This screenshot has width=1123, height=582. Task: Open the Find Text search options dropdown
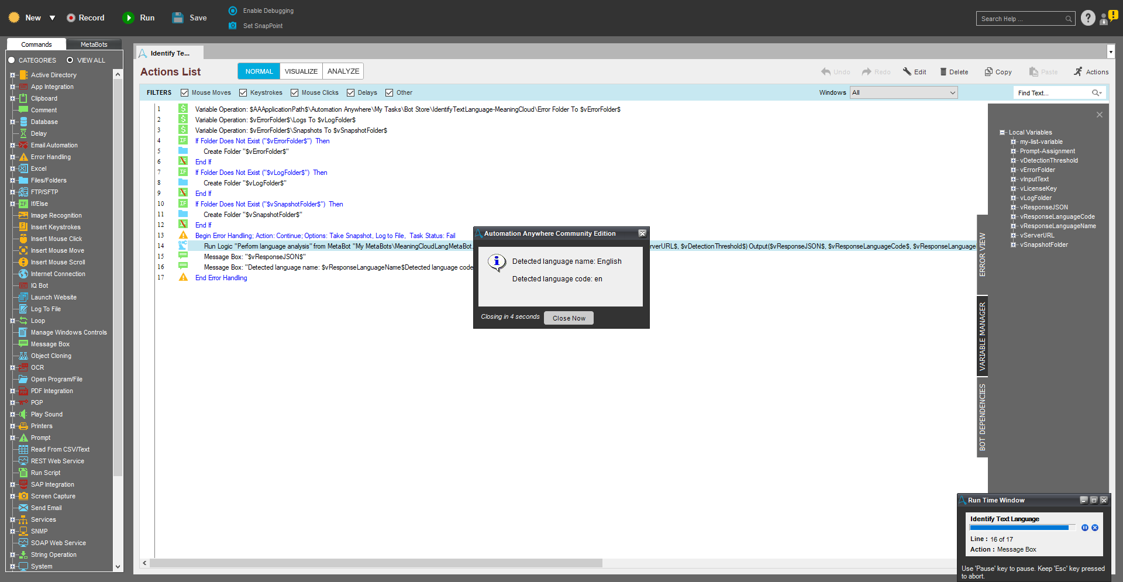click(1097, 93)
